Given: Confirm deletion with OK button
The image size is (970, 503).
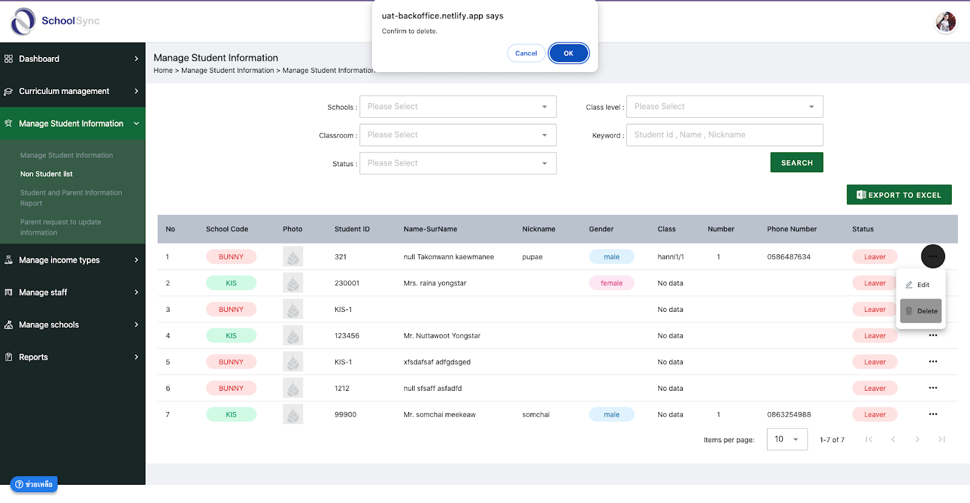Looking at the screenshot, I should coord(569,53).
